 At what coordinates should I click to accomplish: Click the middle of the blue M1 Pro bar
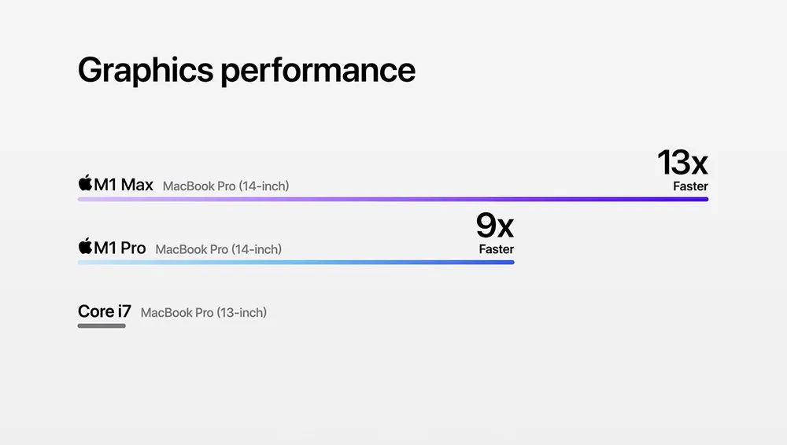296,262
